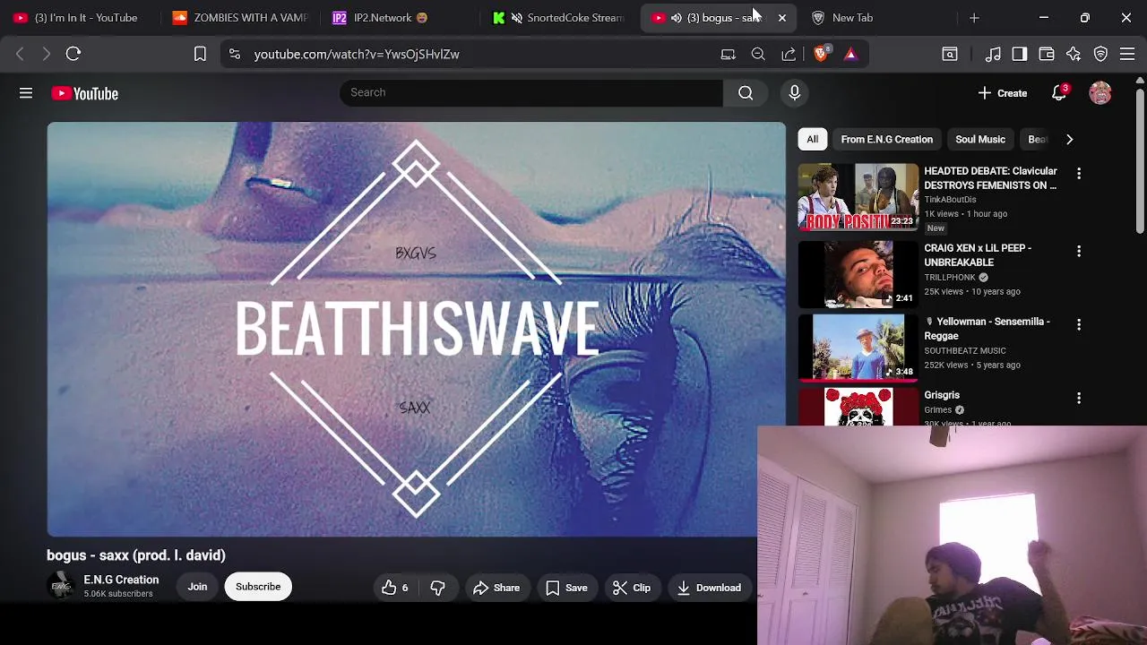
Task: Select the All filter chip
Action: (x=812, y=139)
